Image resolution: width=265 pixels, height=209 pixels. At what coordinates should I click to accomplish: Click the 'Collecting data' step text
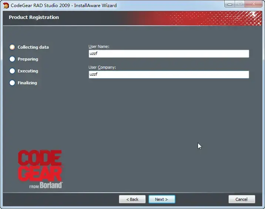click(x=33, y=47)
